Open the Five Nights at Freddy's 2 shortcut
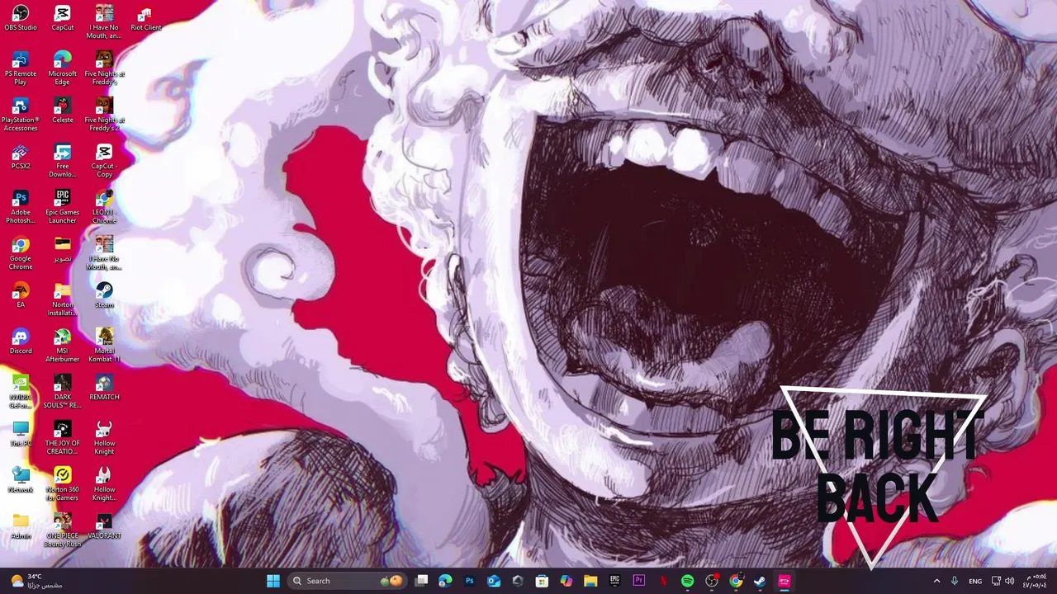This screenshot has width=1057, height=594. (104, 114)
